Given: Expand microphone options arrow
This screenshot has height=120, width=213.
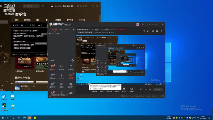Looking at the screenshot, I should pyautogui.click(x=127, y=89).
